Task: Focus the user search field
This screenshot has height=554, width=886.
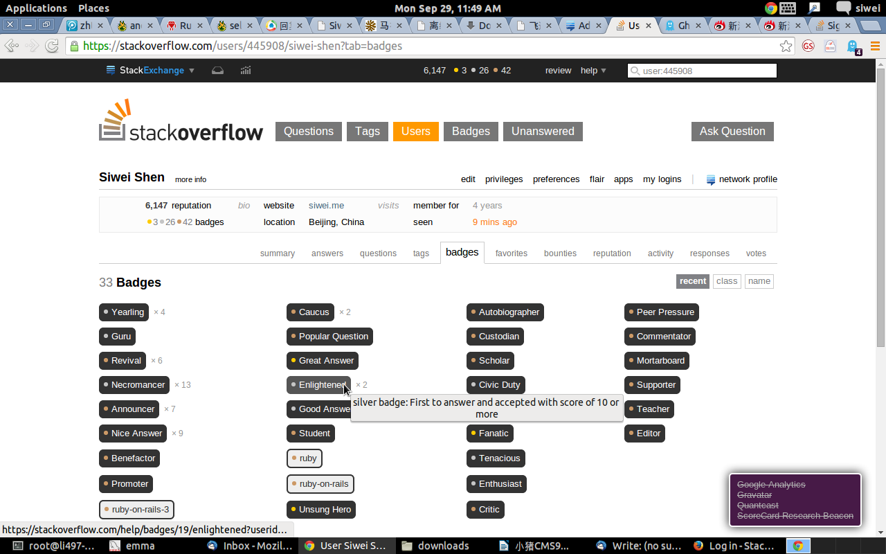Action: tap(707, 71)
